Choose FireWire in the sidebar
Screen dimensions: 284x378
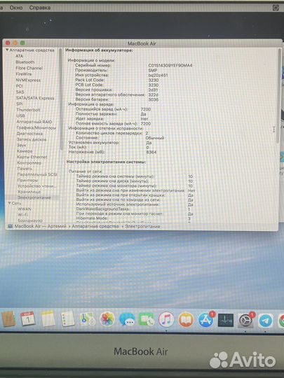[x=24, y=74]
